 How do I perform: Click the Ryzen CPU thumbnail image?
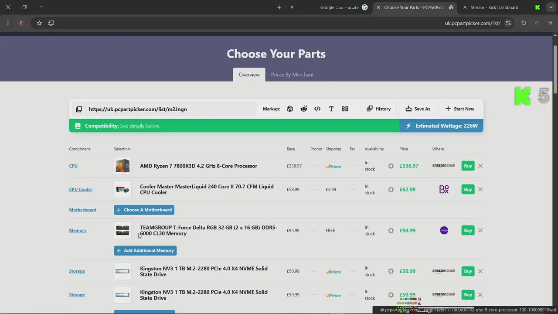coord(122,166)
